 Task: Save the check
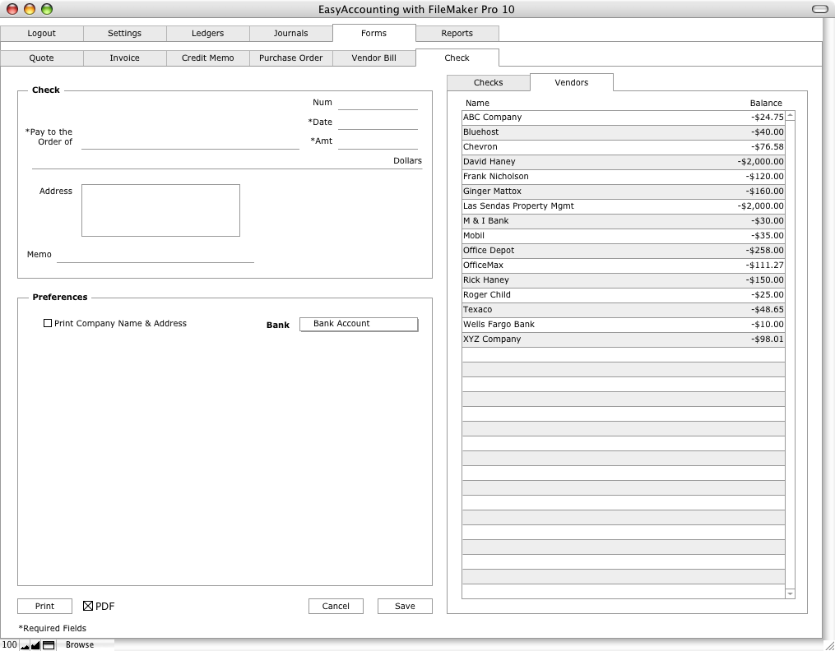click(405, 606)
